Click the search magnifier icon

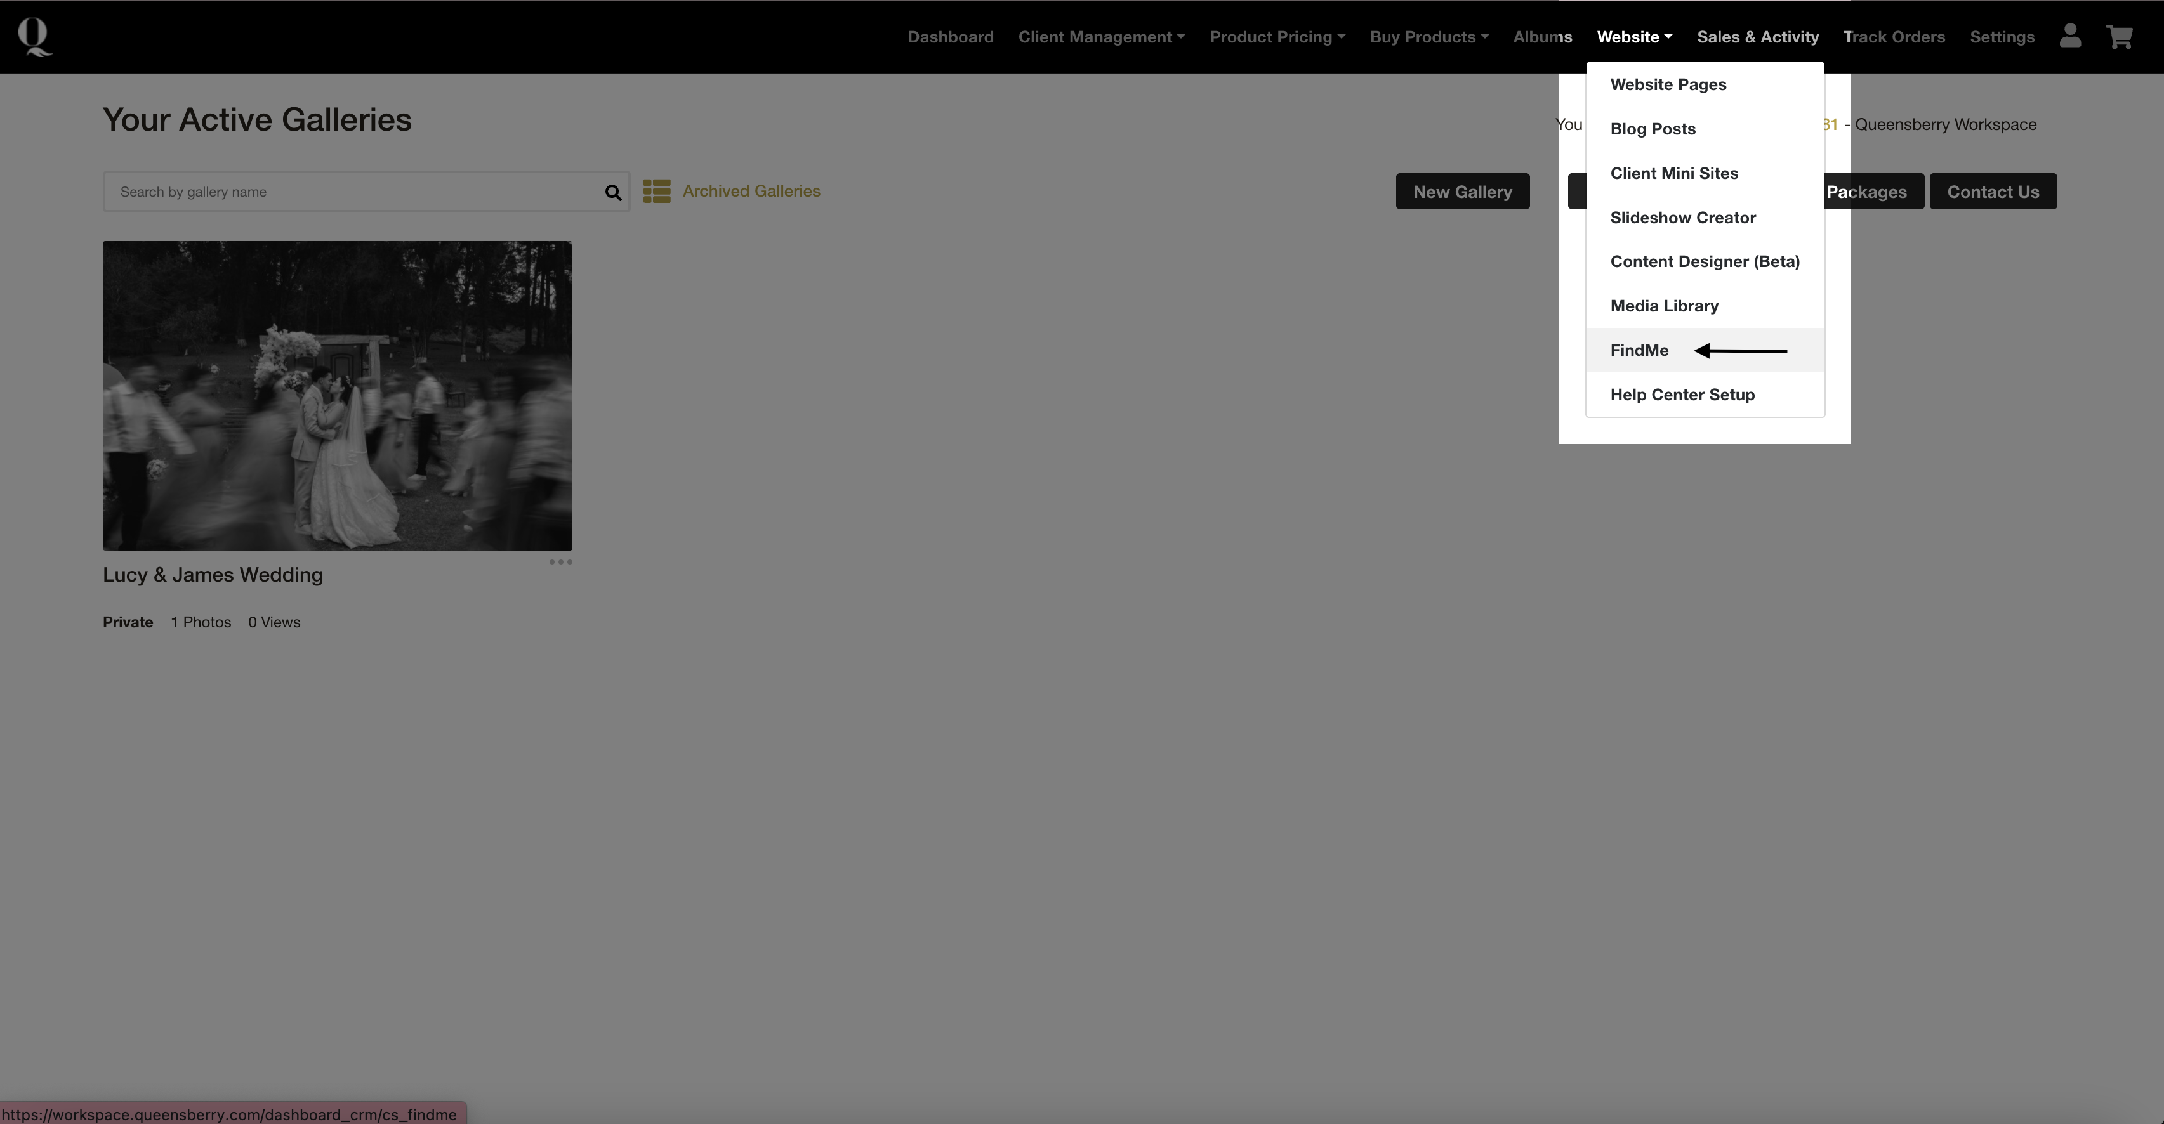tap(613, 192)
